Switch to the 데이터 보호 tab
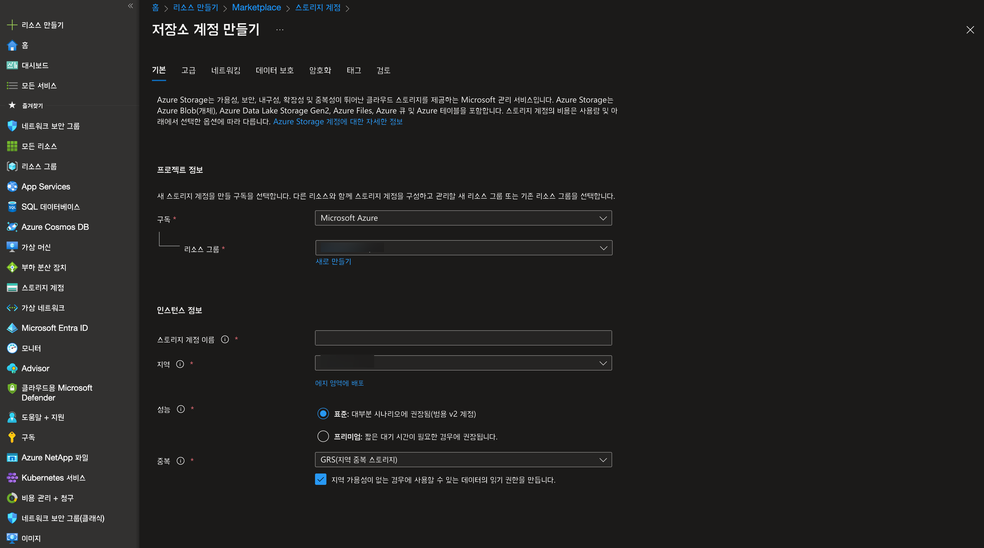The image size is (984, 548). [275, 70]
